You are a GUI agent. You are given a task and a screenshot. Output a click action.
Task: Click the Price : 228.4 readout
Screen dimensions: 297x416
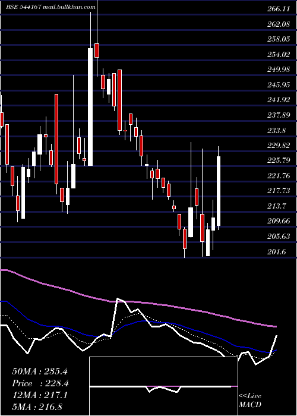click(x=40, y=383)
